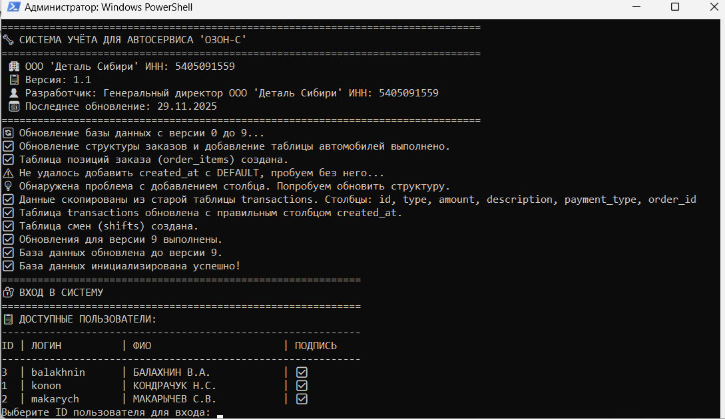
Task: Minimize the PowerShell window
Action: (x=636, y=7)
